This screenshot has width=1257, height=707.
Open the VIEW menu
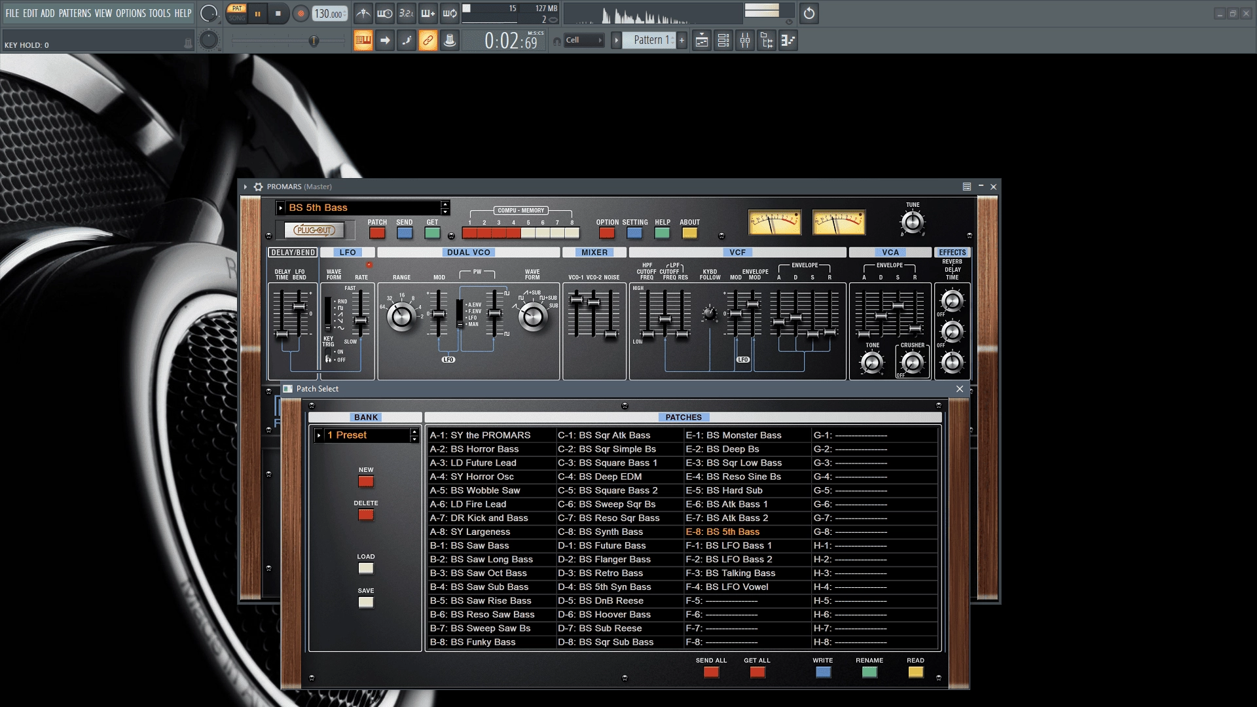103,13
